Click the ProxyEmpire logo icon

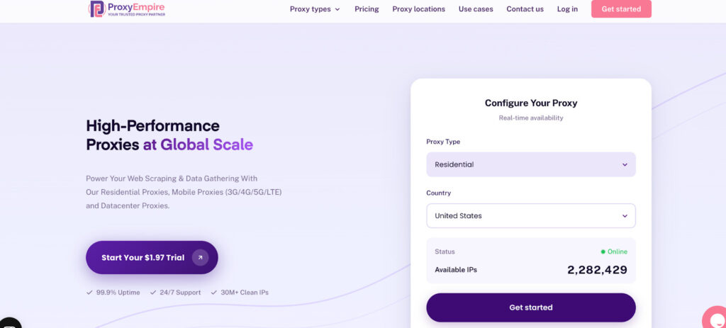click(96, 9)
